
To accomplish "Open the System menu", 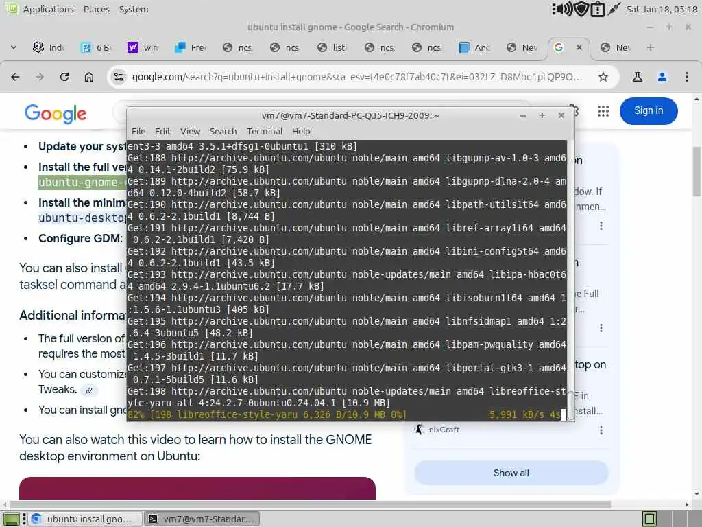I will (x=134, y=9).
